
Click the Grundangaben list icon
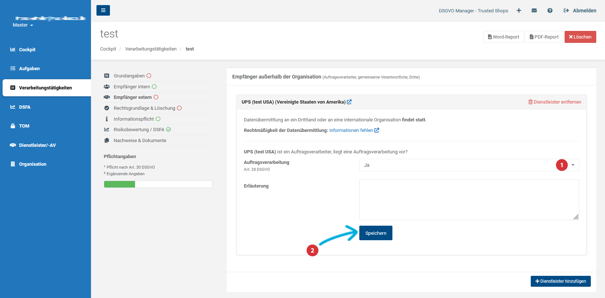click(107, 76)
